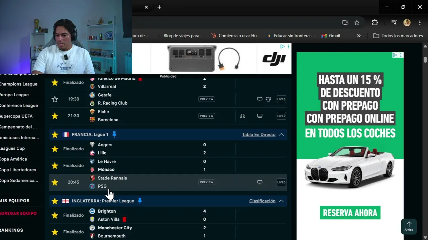Open the Educar sin fronteras bookmark
The height and width of the screenshot is (240, 428).
[291, 36]
